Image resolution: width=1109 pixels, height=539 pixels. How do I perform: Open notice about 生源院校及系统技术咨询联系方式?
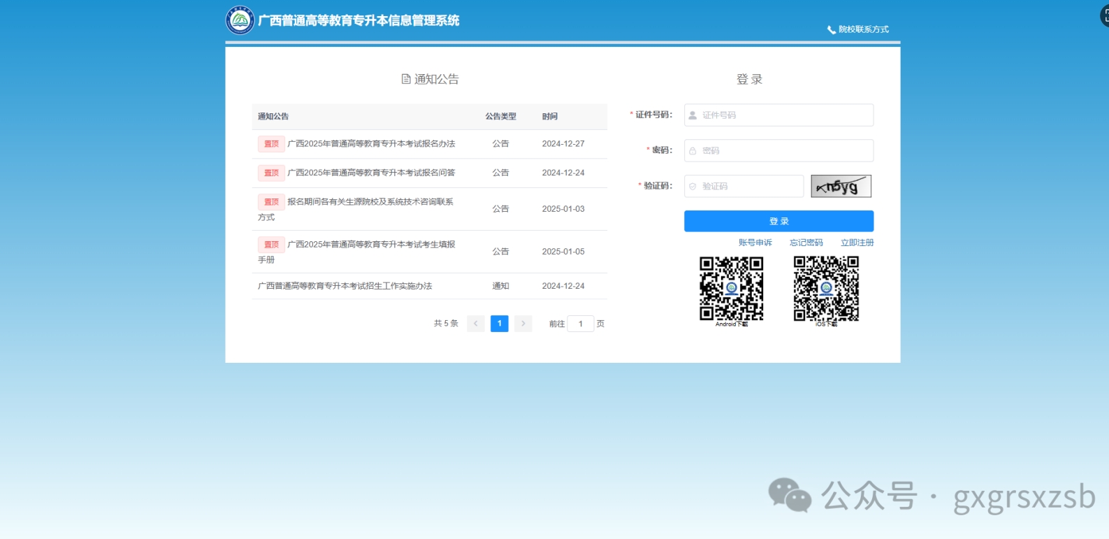pyautogui.click(x=356, y=209)
